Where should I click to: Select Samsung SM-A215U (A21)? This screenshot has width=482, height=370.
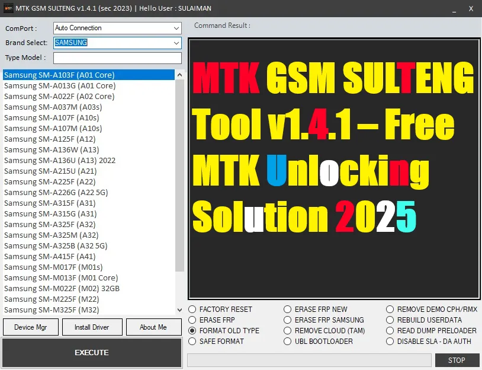pos(89,171)
